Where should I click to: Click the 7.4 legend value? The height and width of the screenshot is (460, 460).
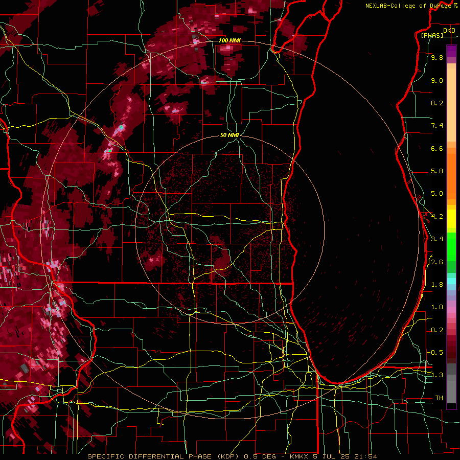point(437,126)
